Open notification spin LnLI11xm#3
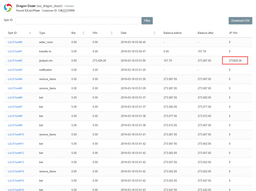Screen dimensions: 256x191 click(15, 70)
